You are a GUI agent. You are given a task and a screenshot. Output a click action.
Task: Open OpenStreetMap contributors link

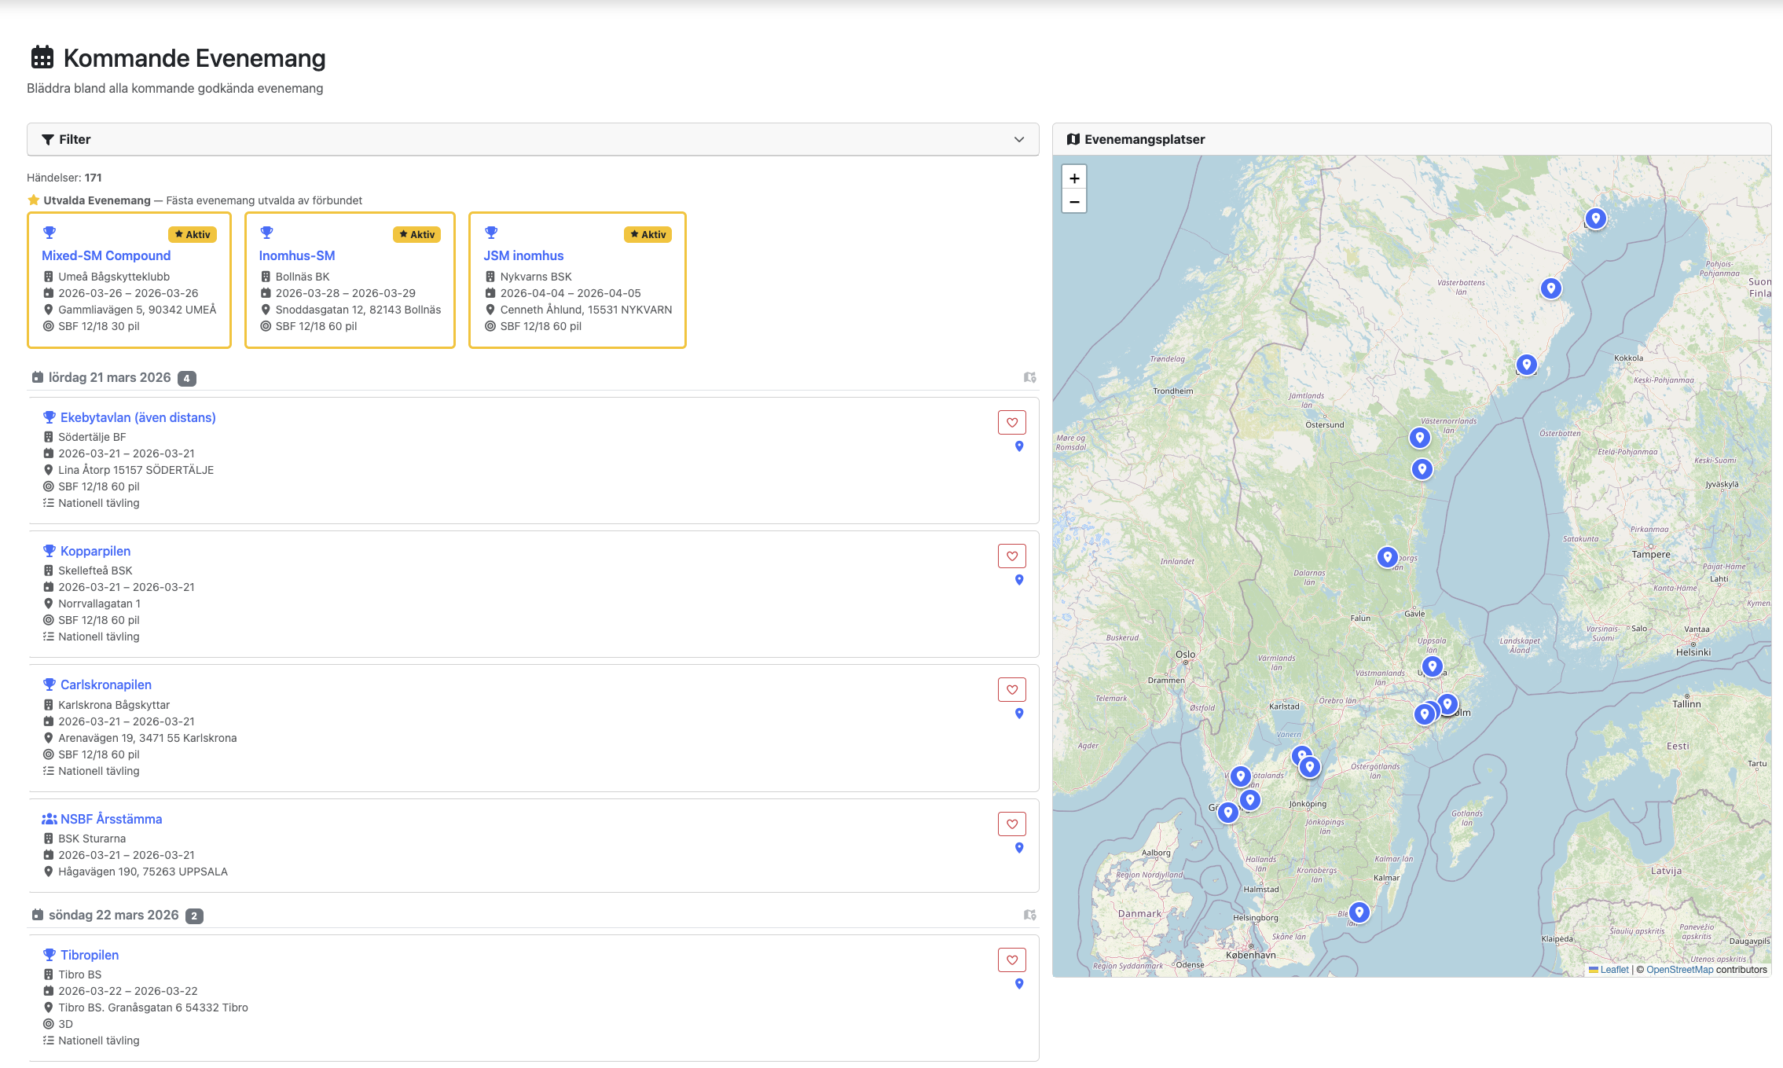coord(1679,970)
